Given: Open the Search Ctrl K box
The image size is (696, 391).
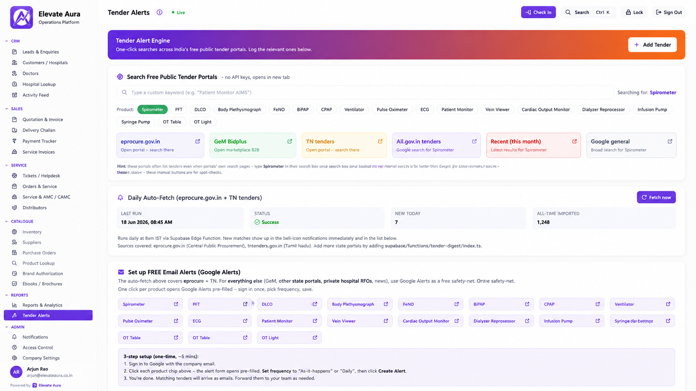Looking at the screenshot, I should (x=588, y=12).
